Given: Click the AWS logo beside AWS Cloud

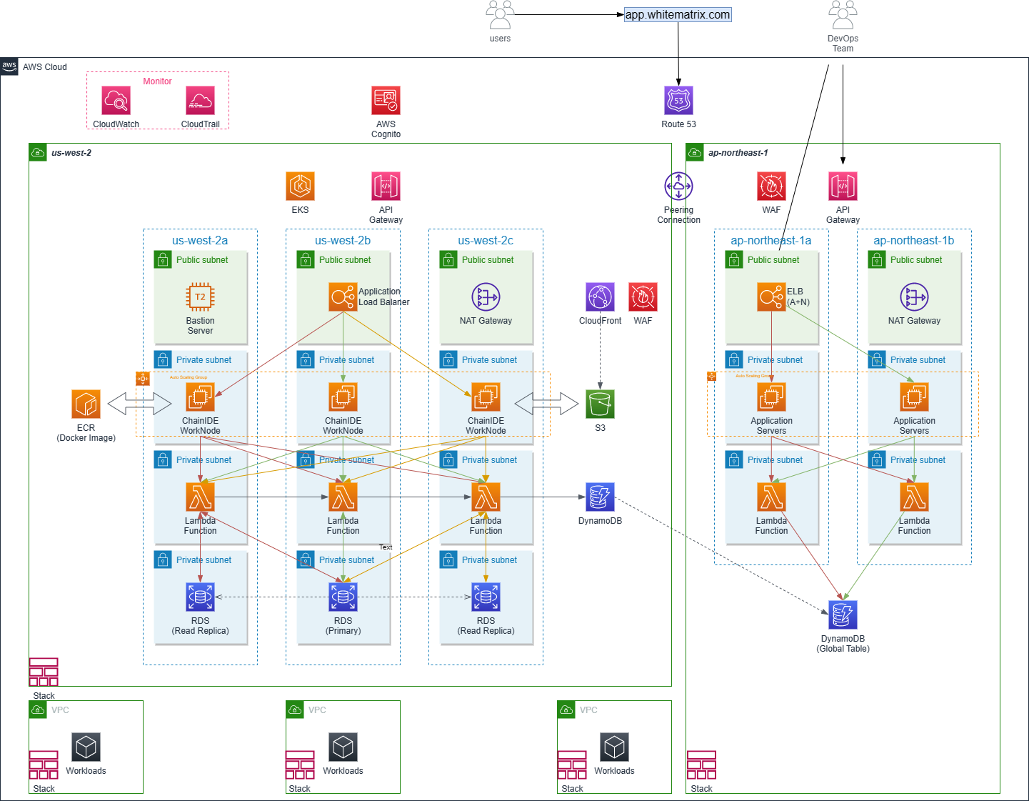Looking at the screenshot, I should (9, 66).
